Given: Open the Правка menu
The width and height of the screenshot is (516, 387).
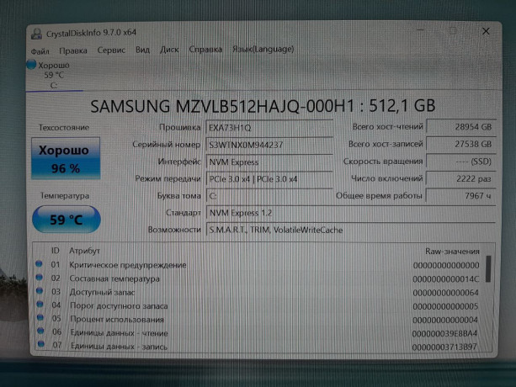Looking at the screenshot, I should (x=73, y=50).
